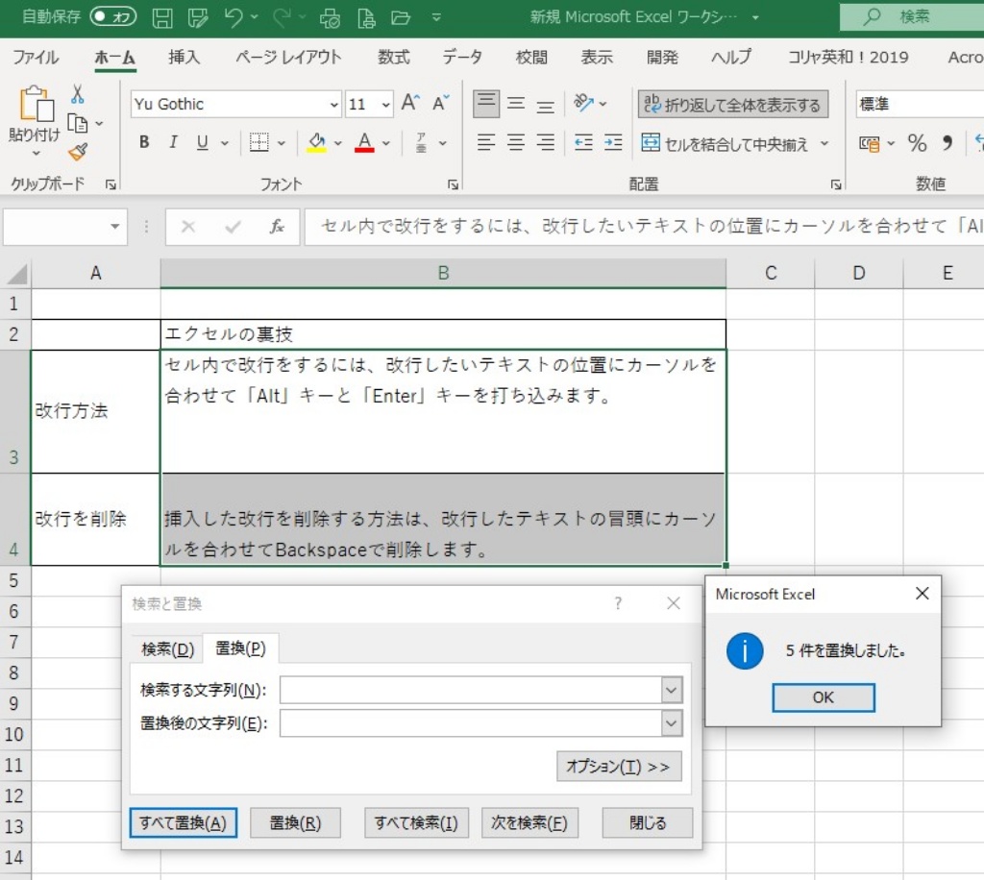Open the Borders dropdown arrow
The height and width of the screenshot is (880, 984).
(x=282, y=143)
